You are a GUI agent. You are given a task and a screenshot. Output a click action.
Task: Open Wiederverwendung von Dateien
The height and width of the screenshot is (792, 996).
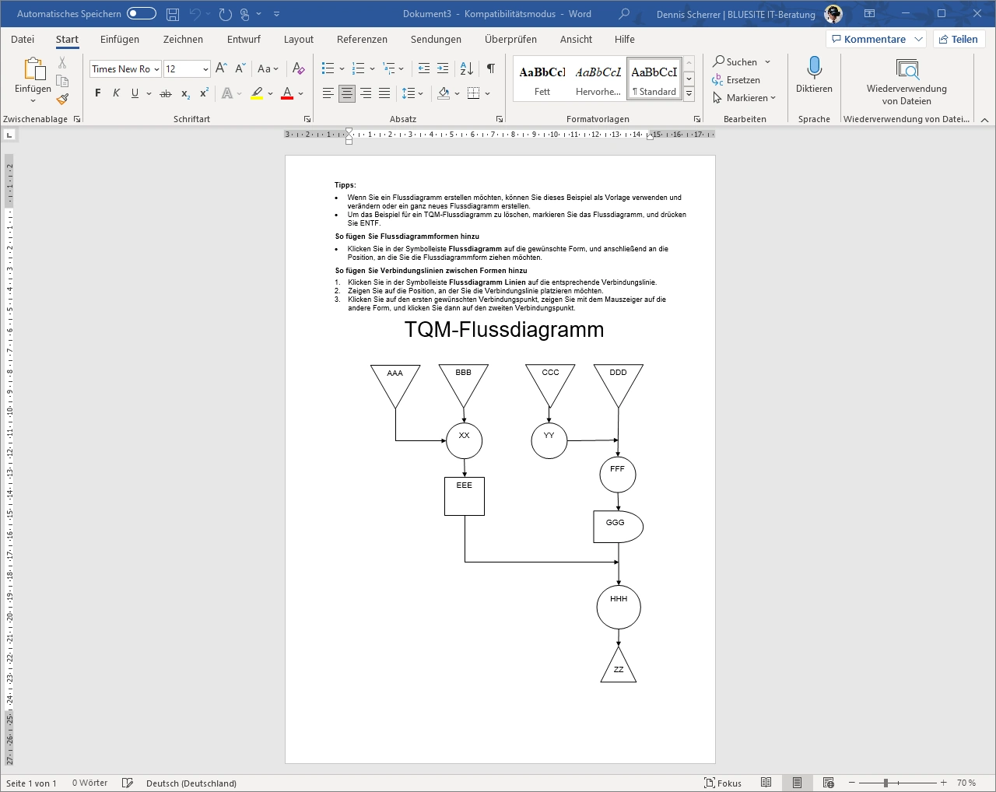pos(907,81)
